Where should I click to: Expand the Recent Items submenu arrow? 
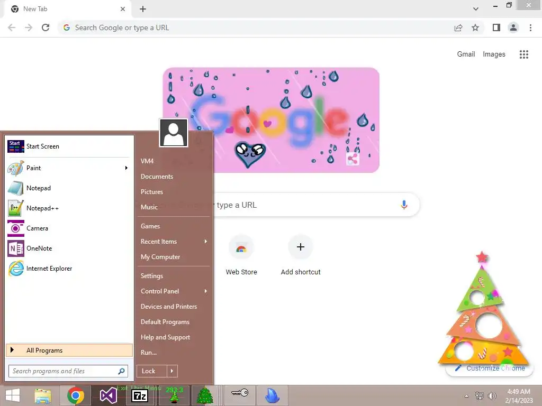pyautogui.click(x=206, y=241)
